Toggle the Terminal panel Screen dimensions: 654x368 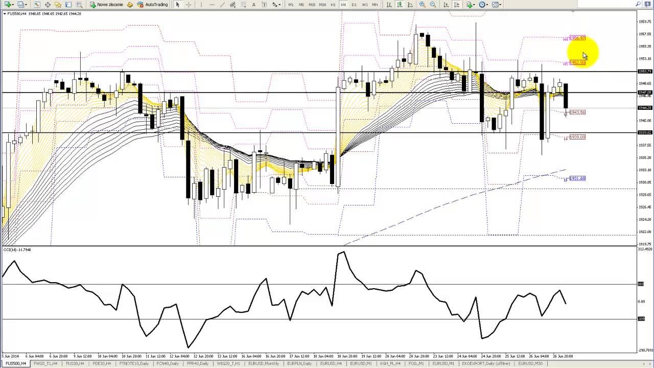tap(68, 5)
